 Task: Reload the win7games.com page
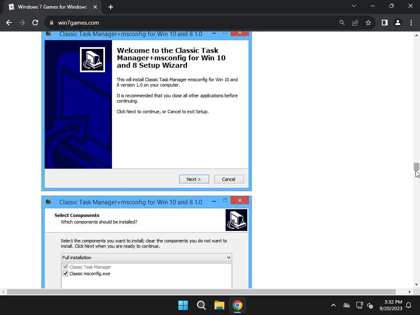pos(35,23)
